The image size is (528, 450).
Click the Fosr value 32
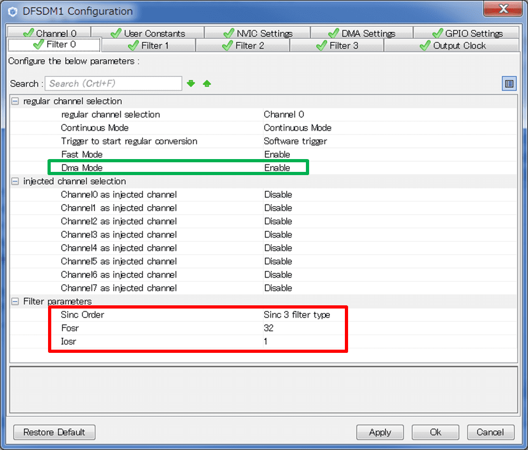[269, 328]
